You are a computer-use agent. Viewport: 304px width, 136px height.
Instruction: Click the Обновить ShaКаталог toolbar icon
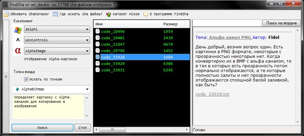(x=6, y=14)
